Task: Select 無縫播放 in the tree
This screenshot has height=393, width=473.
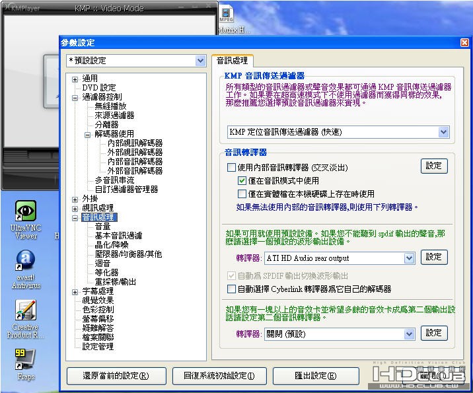Action: [x=110, y=106]
